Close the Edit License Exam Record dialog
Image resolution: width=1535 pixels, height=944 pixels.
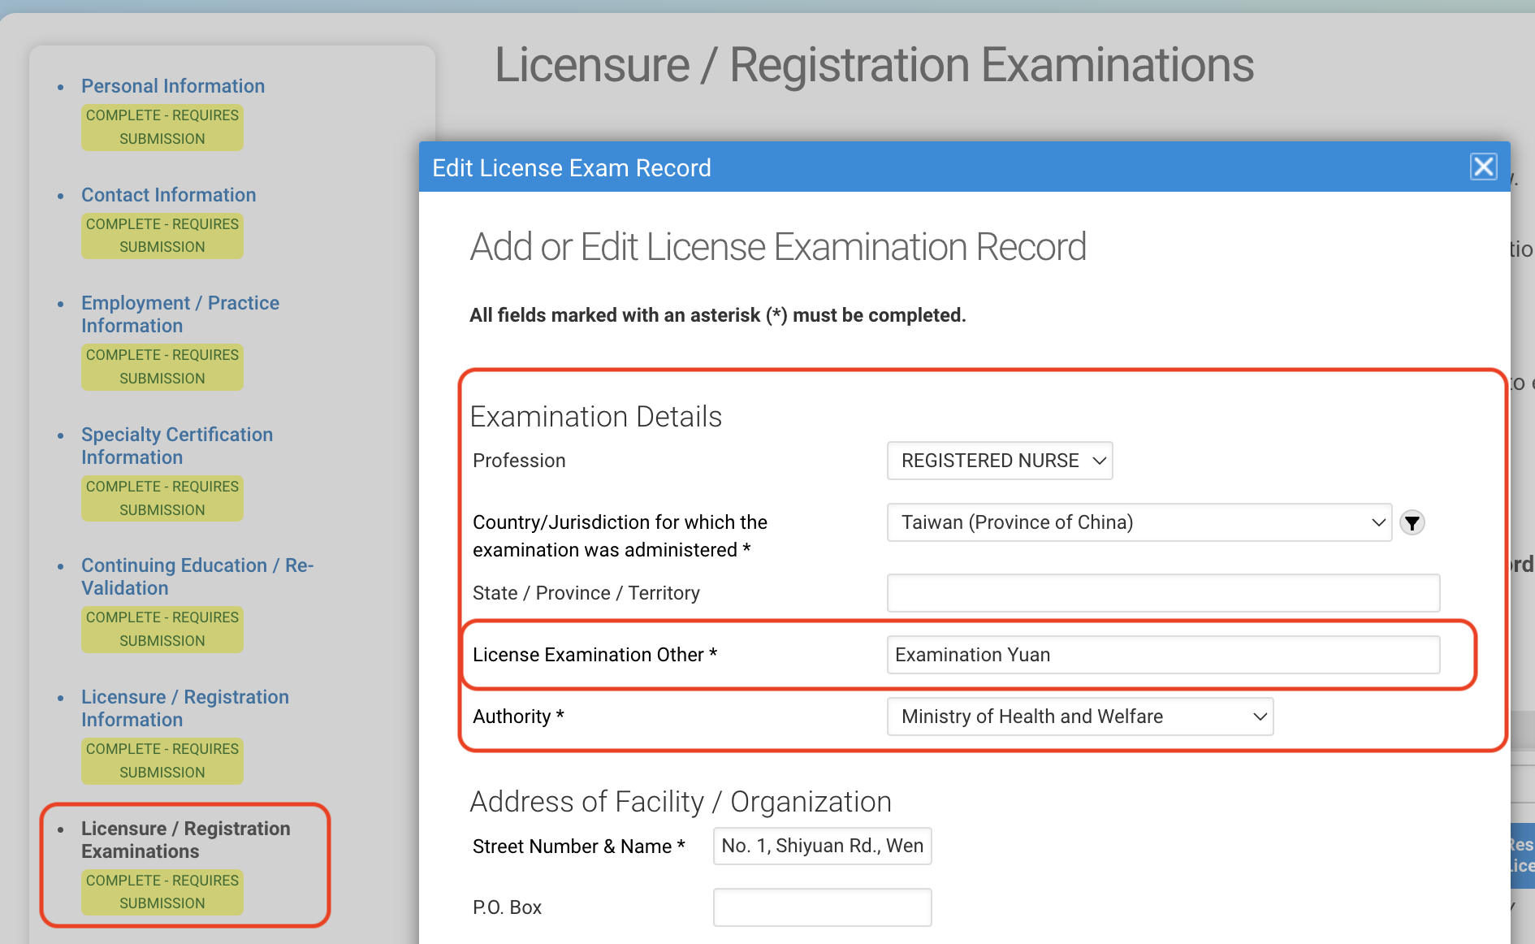[x=1483, y=167]
